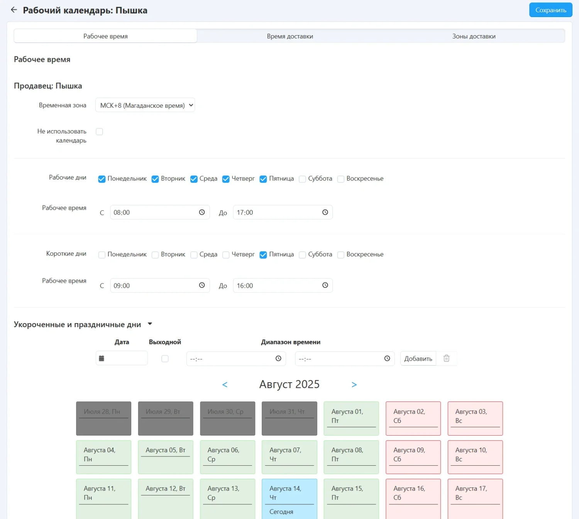Click the trash delete icon beside Добавить
Viewport: 579px width, 519px height.
[446, 358]
